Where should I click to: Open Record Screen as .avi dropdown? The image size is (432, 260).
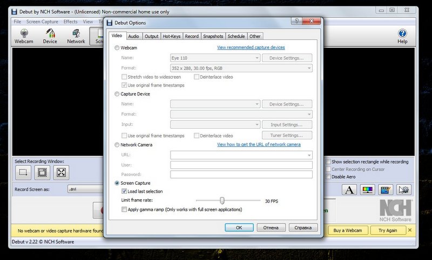(86, 189)
